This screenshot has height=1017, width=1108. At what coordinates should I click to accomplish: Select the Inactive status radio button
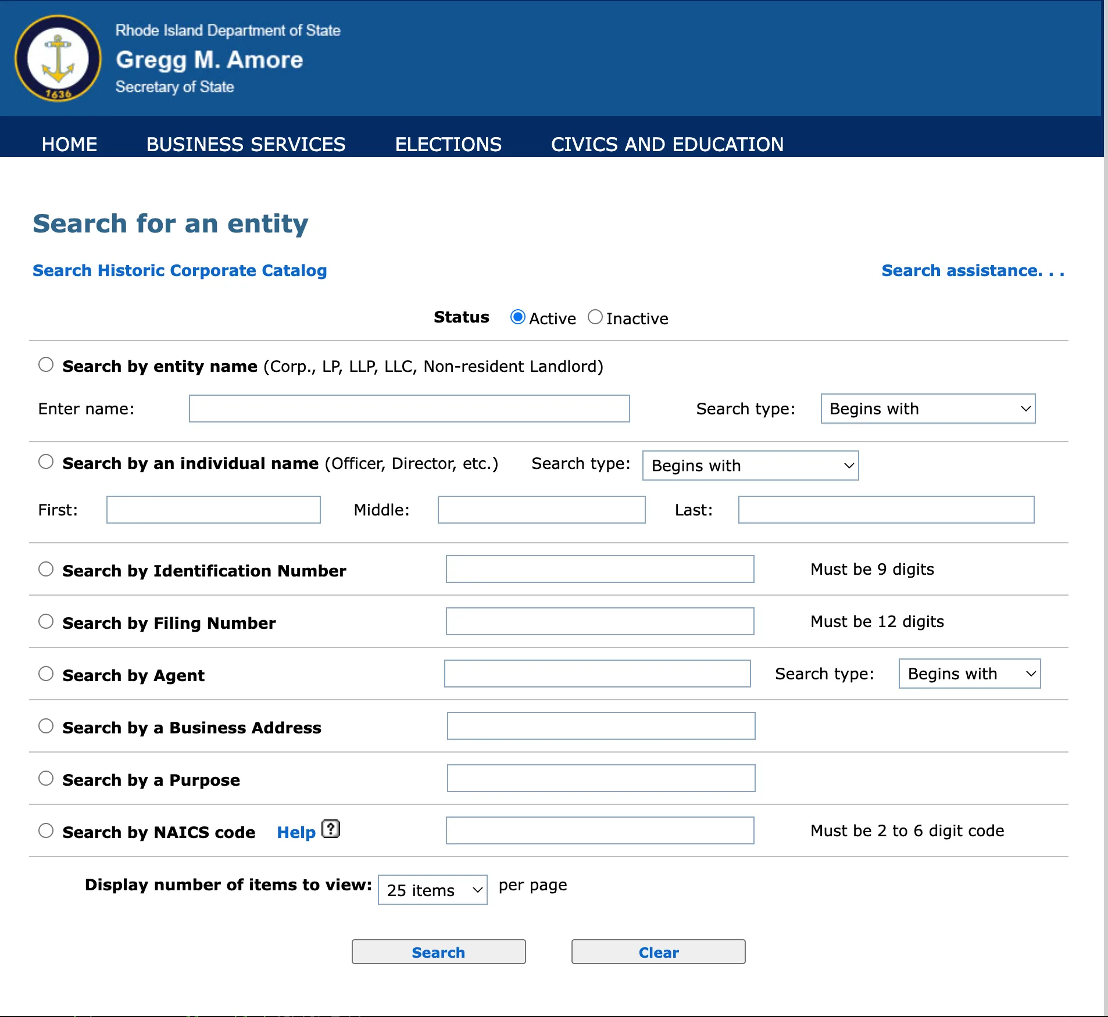[595, 317]
